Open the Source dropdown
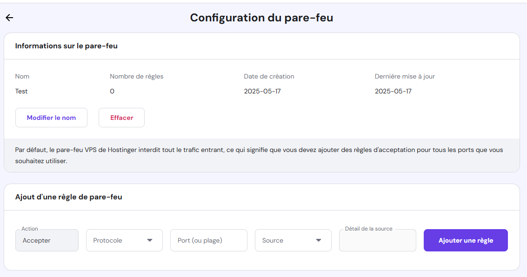The height and width of the screenshot is (277, 527). pyautogui.click(x=293, y=240)
